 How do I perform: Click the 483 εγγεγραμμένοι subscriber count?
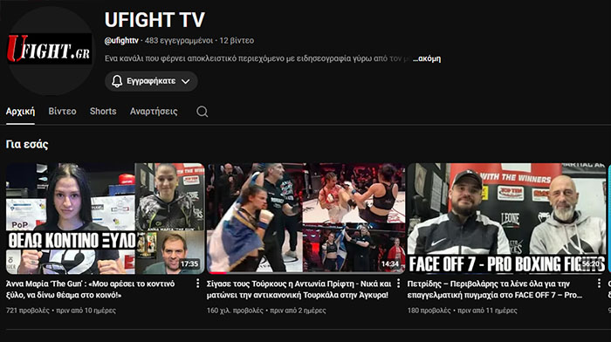pos(179,40)
